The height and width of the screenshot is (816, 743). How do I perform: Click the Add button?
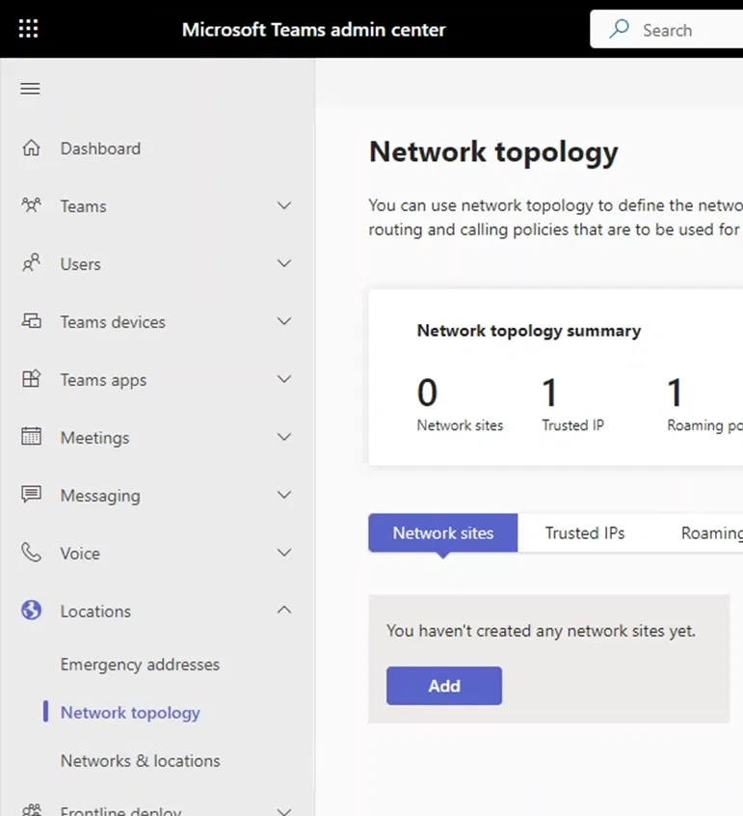(x=443, y=686)
